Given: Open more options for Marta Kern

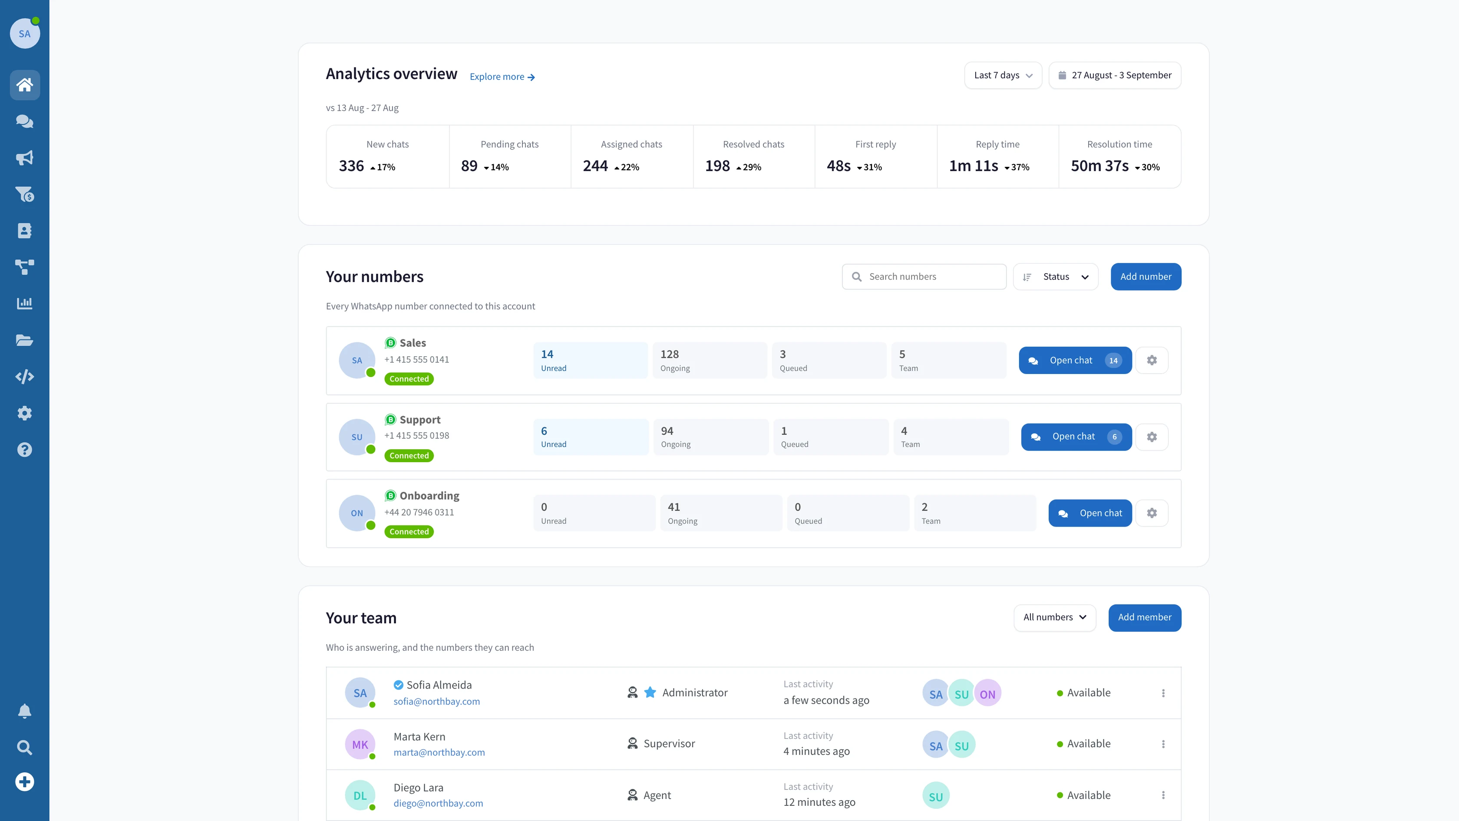Looking at the screenshot, I should click(x=1163, y=744).
